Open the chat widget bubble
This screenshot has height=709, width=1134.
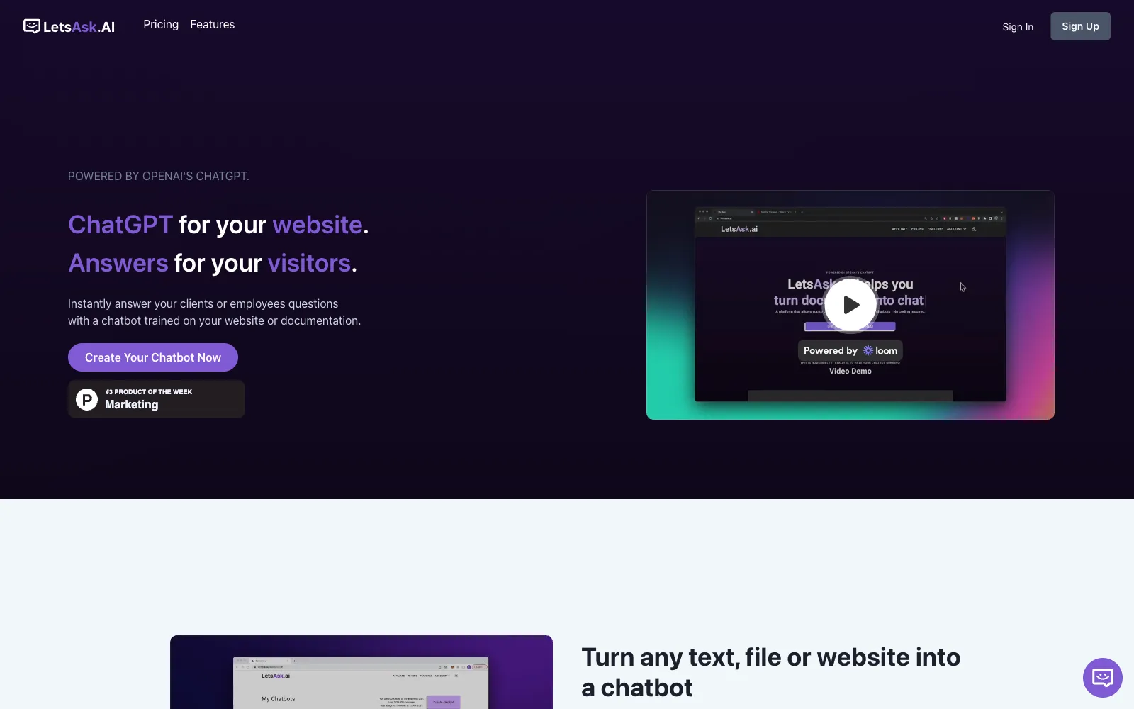pyautogui.click(x=1102, y=678)
